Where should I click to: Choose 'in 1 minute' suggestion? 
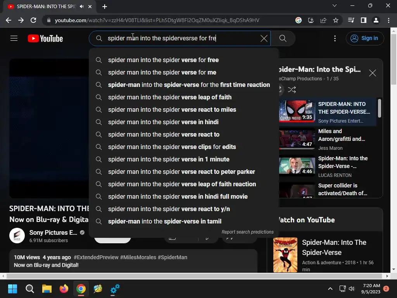[x=184, y=159]
